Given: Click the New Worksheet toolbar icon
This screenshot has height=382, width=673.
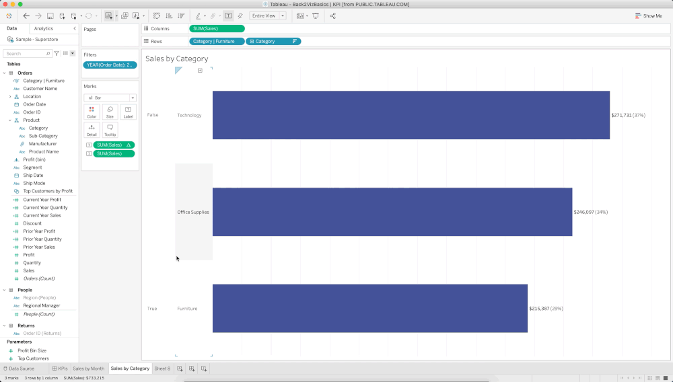Looking at the screenshot, I should [108, 16].
